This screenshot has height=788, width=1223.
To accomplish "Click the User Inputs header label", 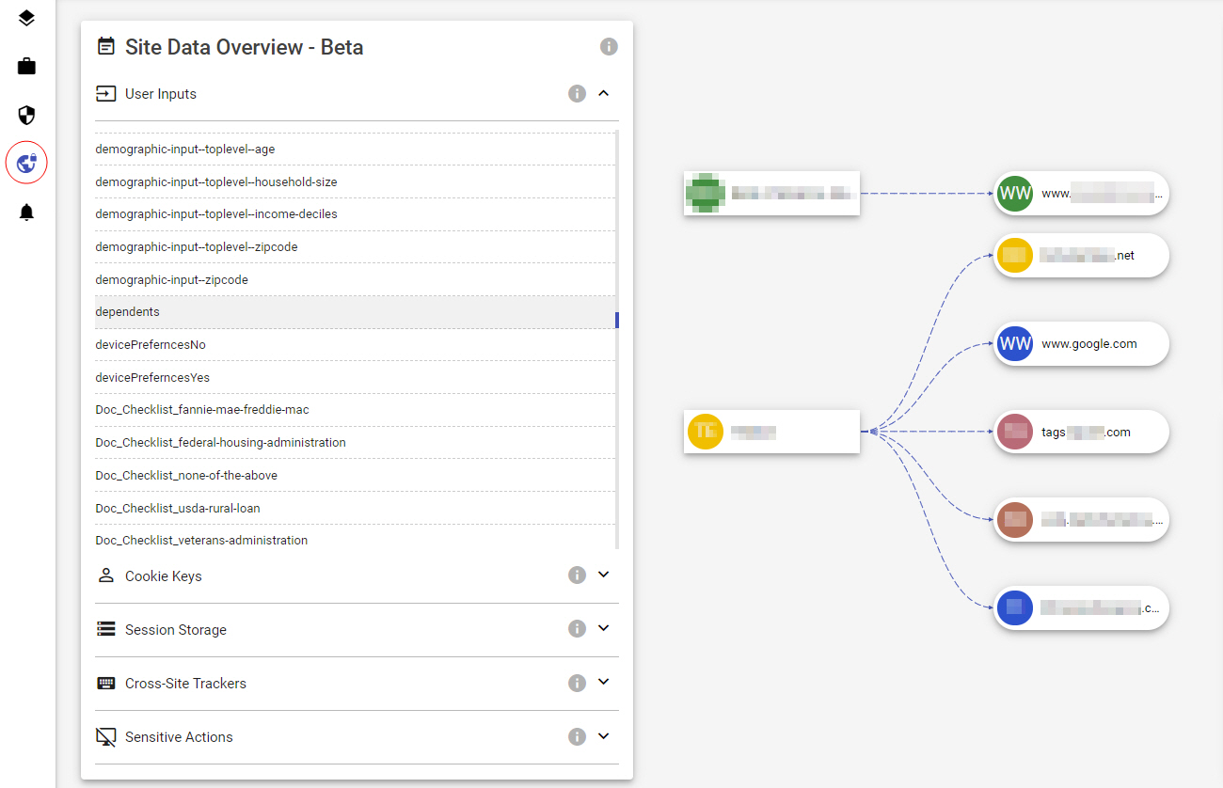I will [x=161, y=94].
